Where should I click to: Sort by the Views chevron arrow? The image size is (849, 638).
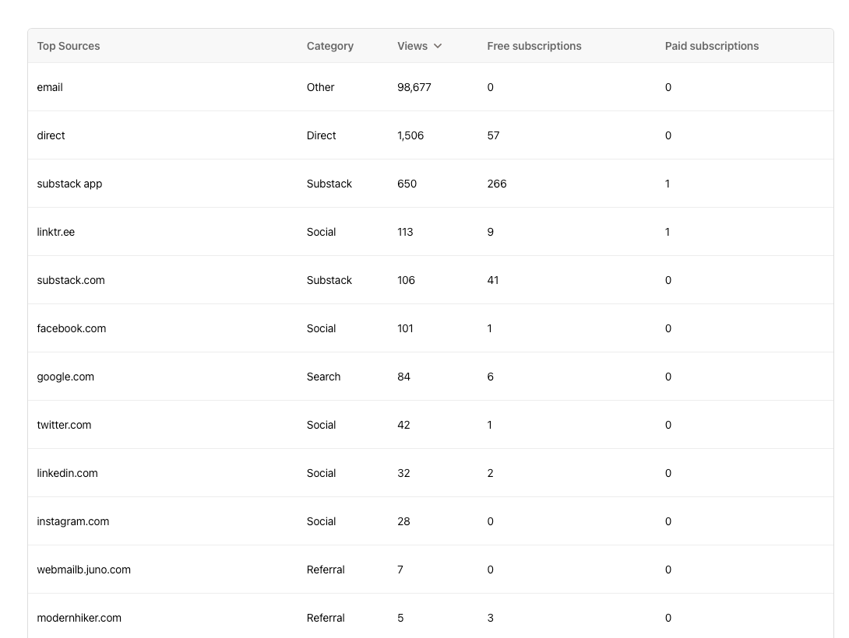pos(438,46)
